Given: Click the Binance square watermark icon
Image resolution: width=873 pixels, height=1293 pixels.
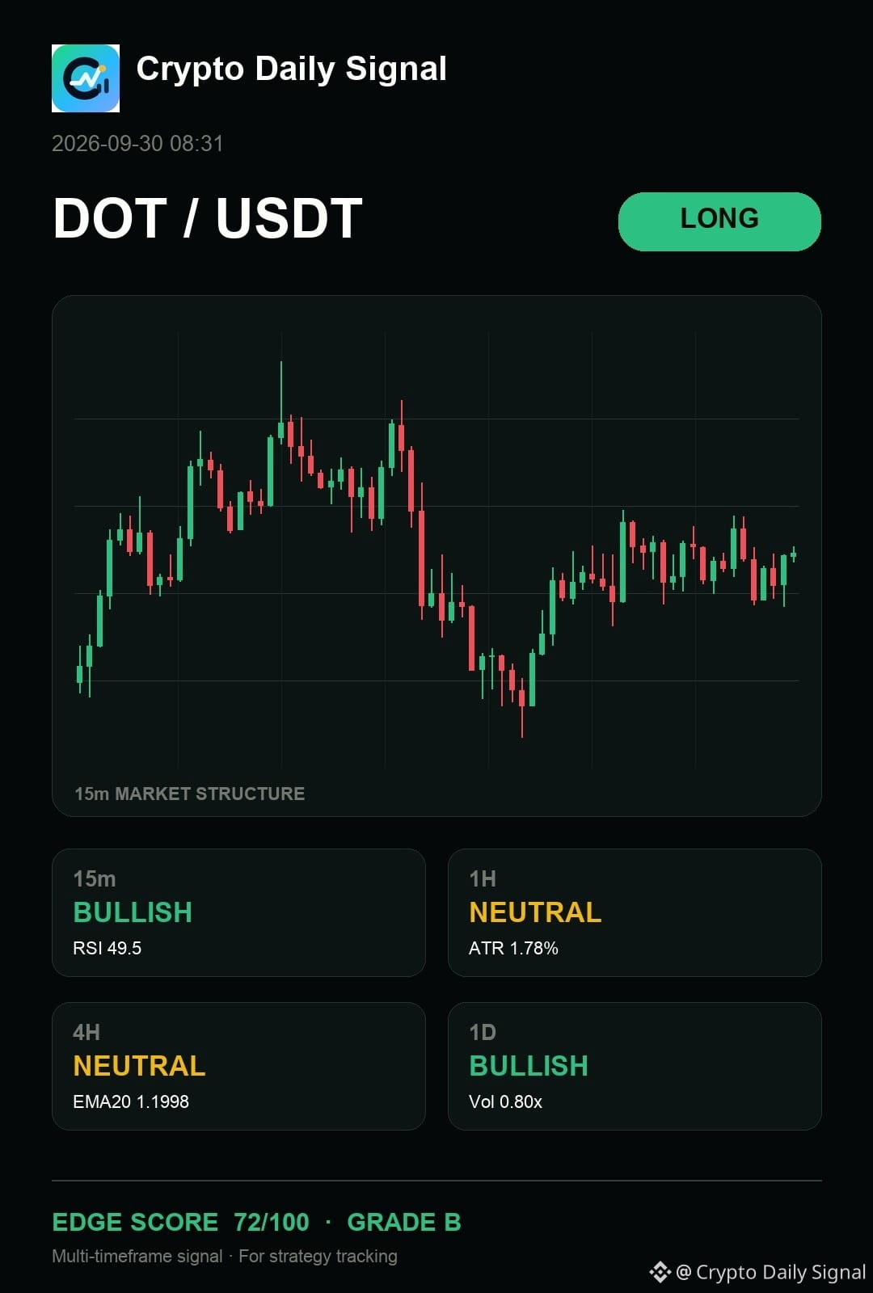Looking at the screenshot, I should (660, 1272).
